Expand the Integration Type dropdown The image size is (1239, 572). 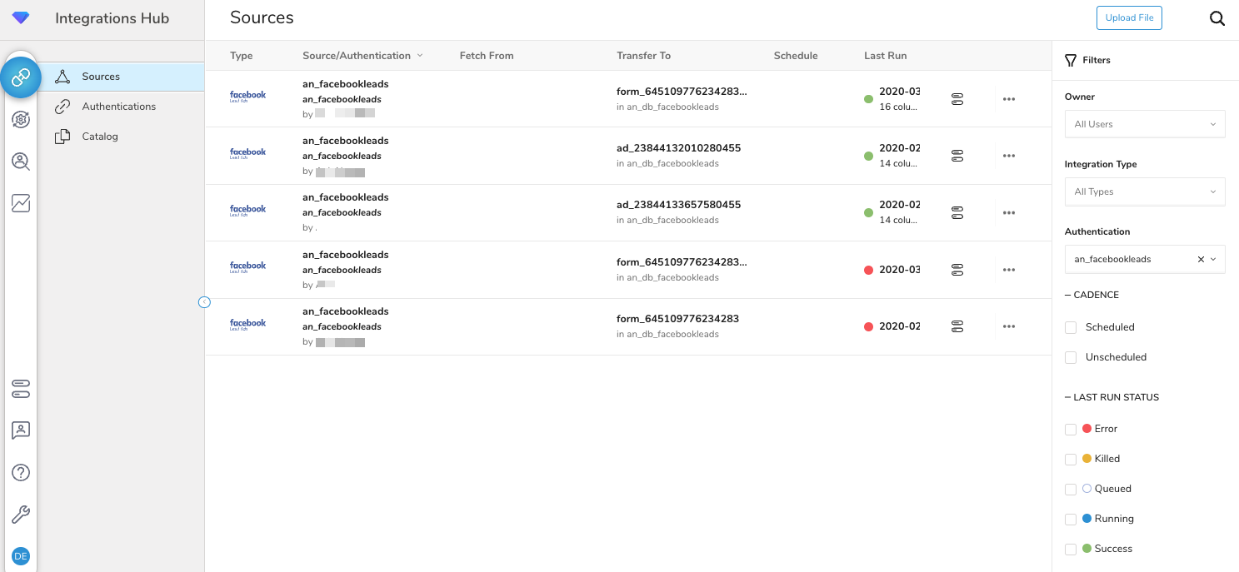1144,191
